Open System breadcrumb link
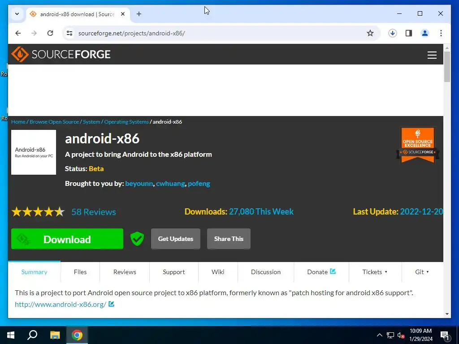 [91, 122]
